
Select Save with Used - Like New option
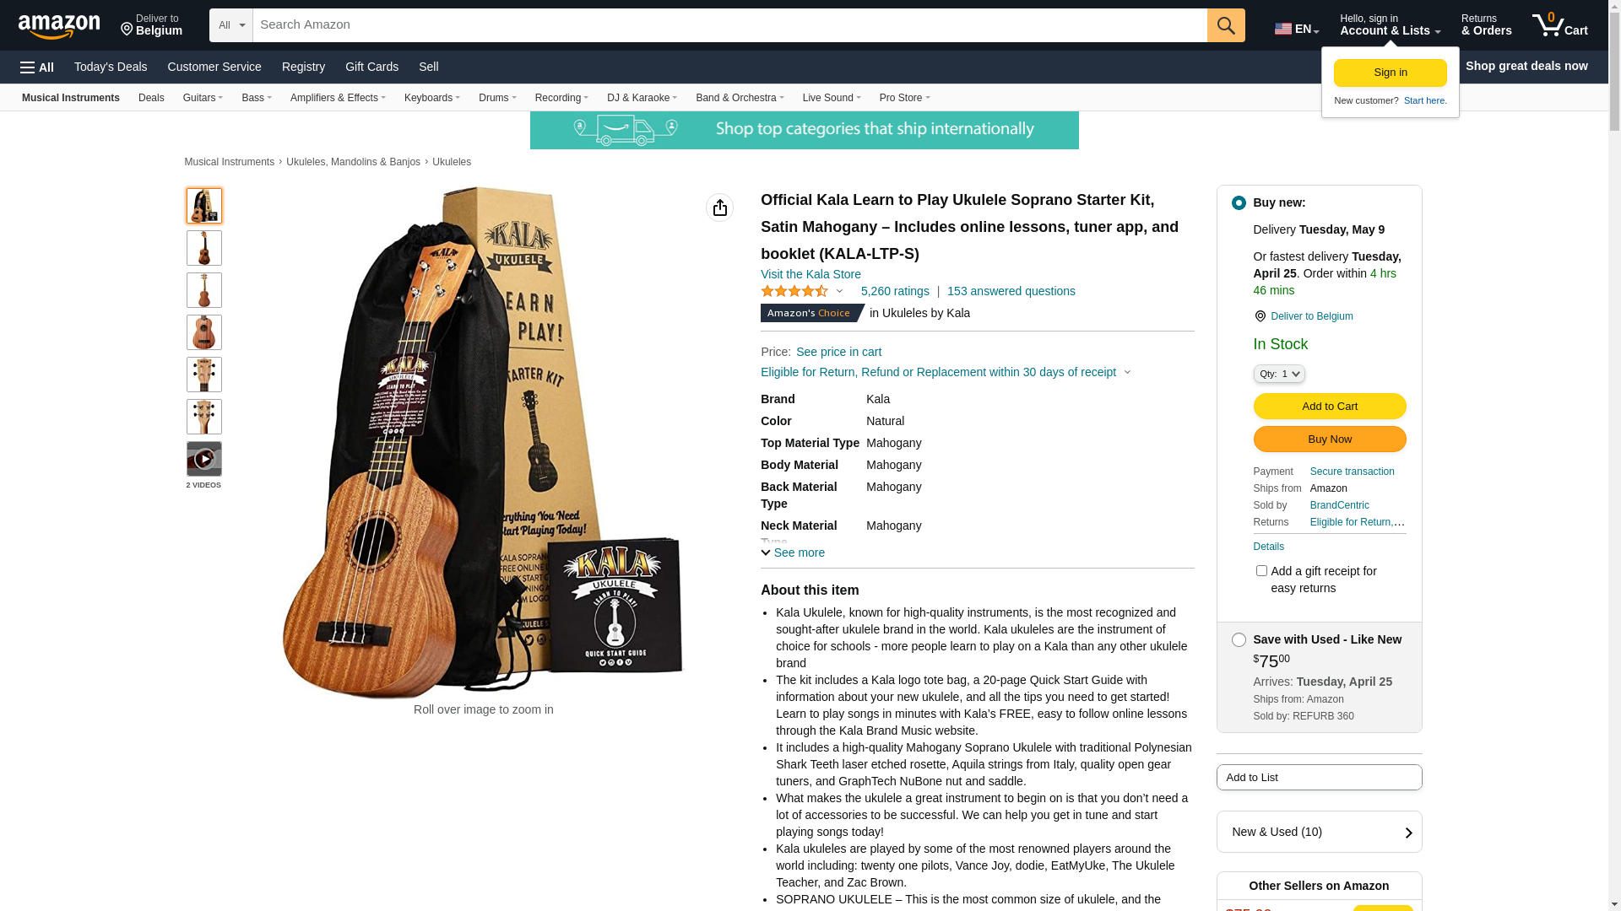click(x=1239, y=640)
